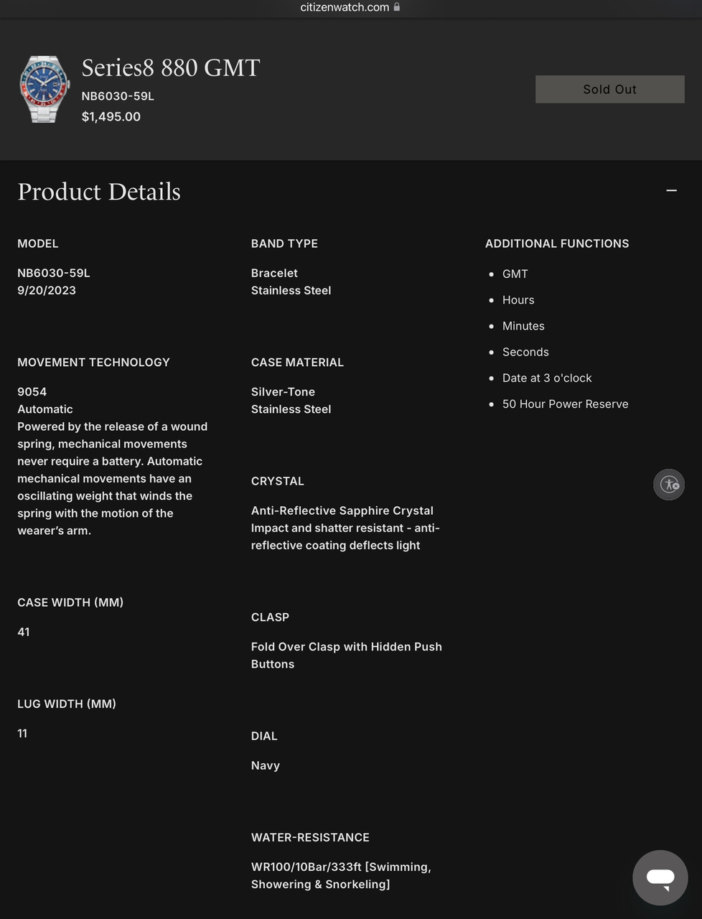Collapse the Product Details section
Screen dimensions: 702x919
[671, 191]
